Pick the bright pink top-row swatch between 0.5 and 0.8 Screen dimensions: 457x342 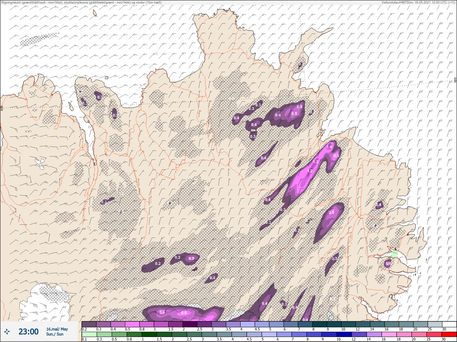[x=132, y=324]
